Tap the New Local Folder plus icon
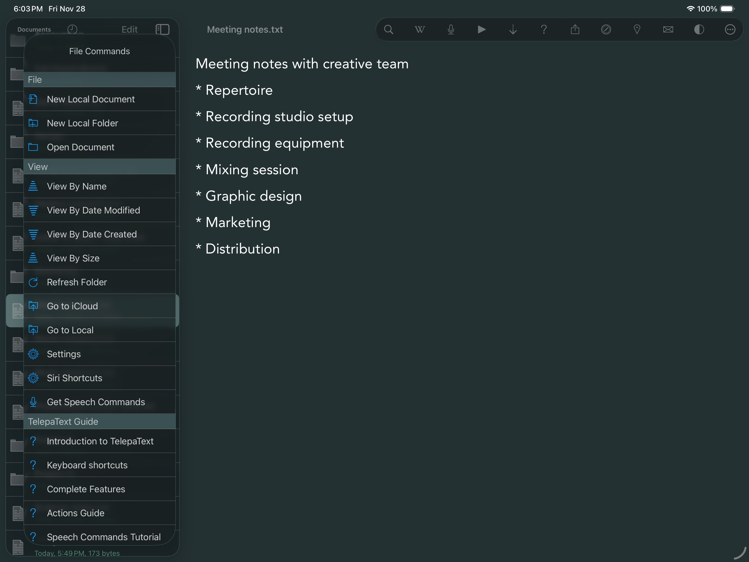The width and height of the screenshot is (749, 562). tap(33, 123)
